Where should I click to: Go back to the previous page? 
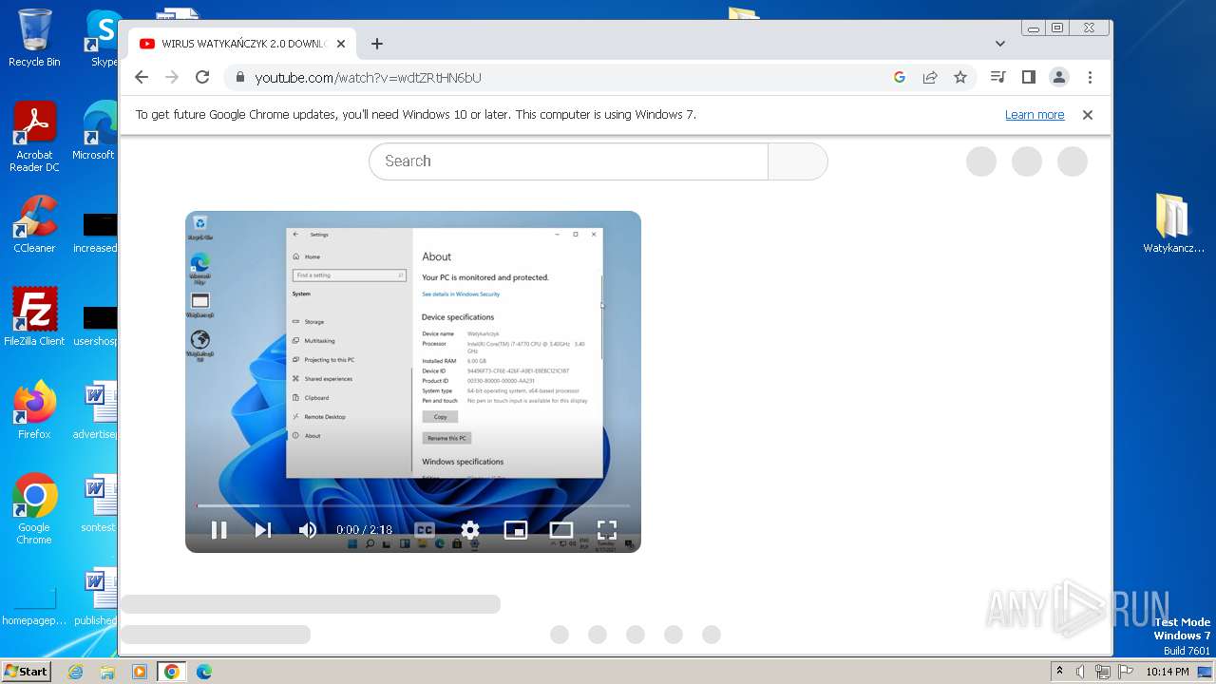pos(142,77)
